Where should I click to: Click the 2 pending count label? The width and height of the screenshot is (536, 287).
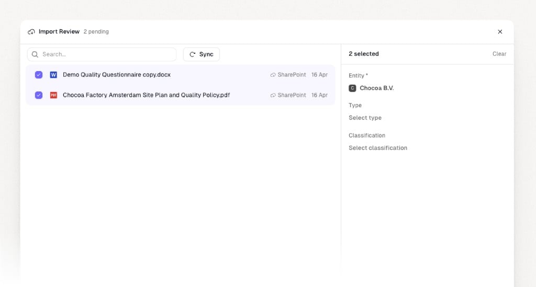96,32
